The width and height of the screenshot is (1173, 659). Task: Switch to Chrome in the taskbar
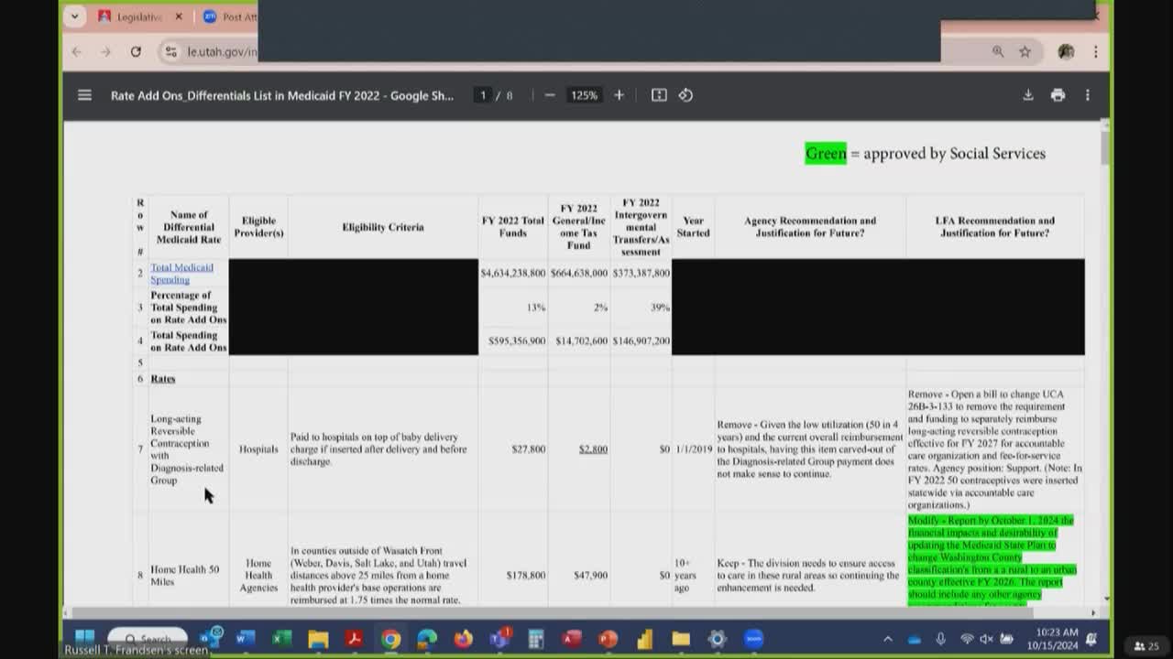tap(390, 639)
